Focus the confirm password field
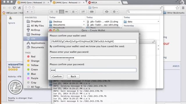 [x=93, y=70]
